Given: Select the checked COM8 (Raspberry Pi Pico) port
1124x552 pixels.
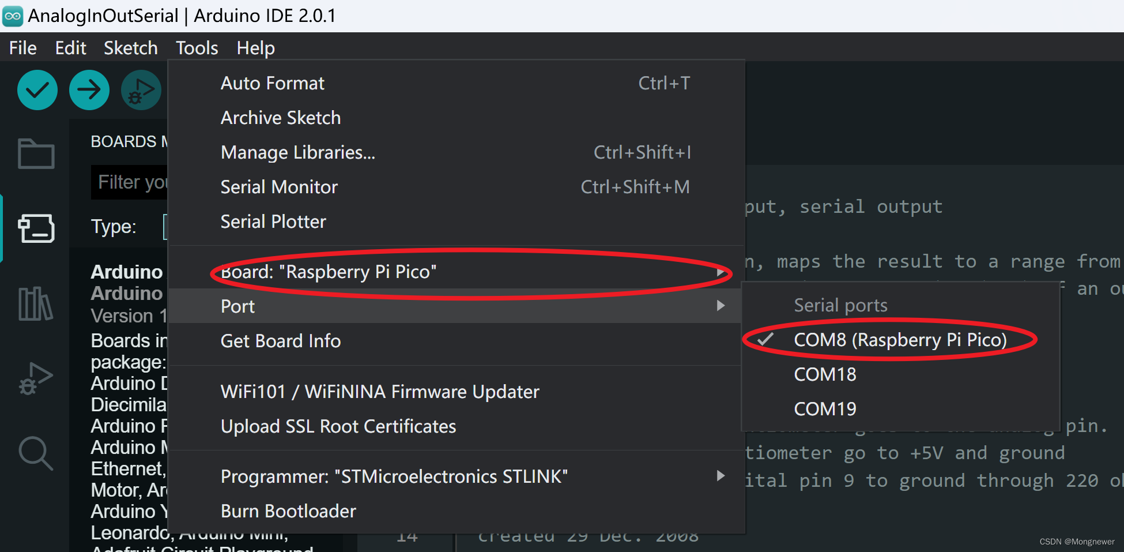Looking at the screenshot, I should 900,340.
